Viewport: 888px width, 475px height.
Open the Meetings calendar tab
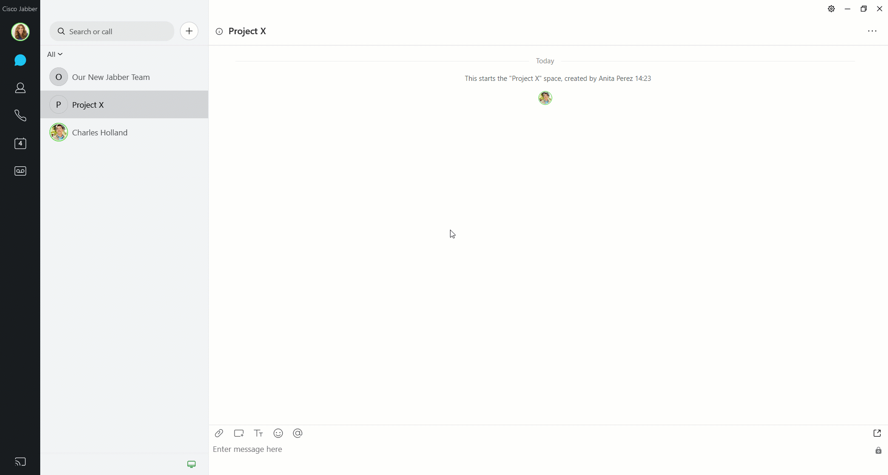20,143
